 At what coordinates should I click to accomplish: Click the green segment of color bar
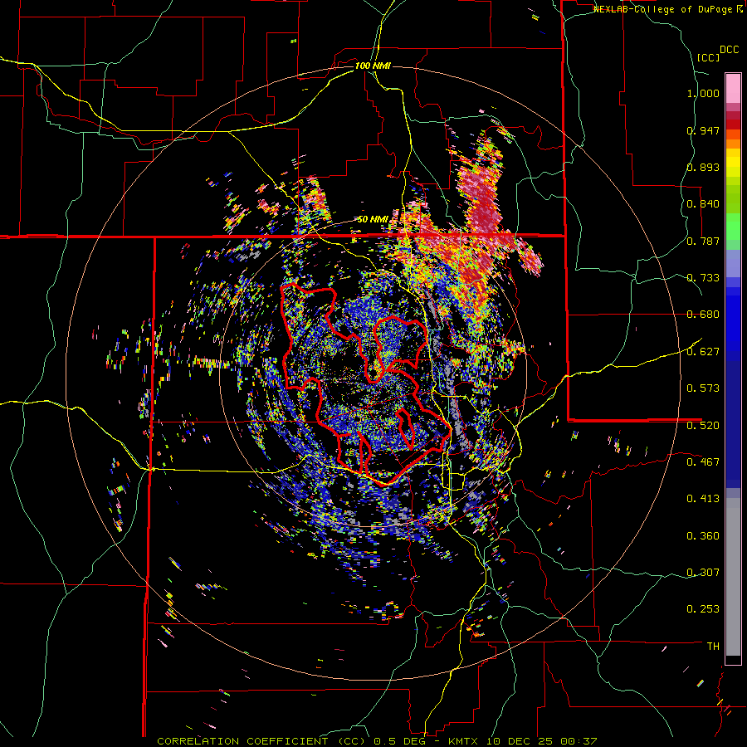(x=733, y=227)
